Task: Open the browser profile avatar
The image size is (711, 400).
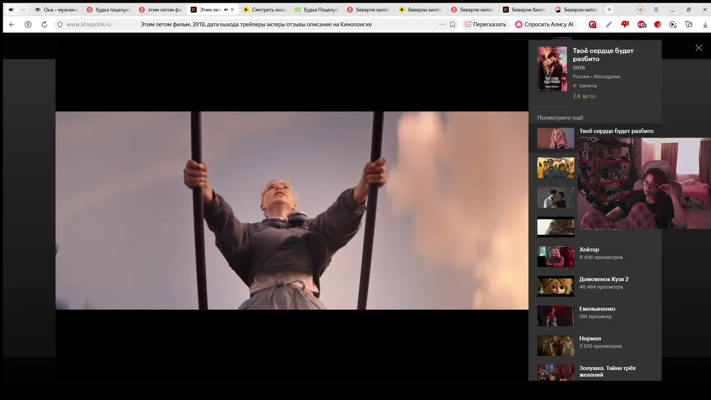Action: (x=640, y=9)
